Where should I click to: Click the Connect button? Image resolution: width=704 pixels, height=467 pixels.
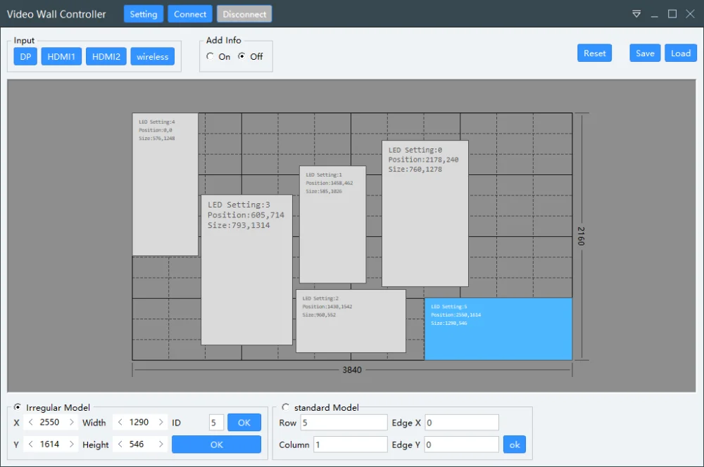tap(190, 14)
